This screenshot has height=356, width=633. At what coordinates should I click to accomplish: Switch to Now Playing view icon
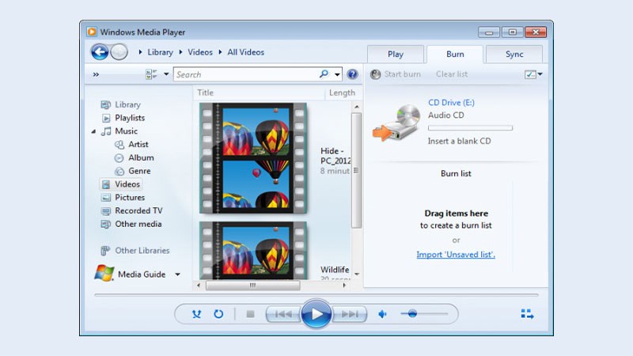coord(527,314)
